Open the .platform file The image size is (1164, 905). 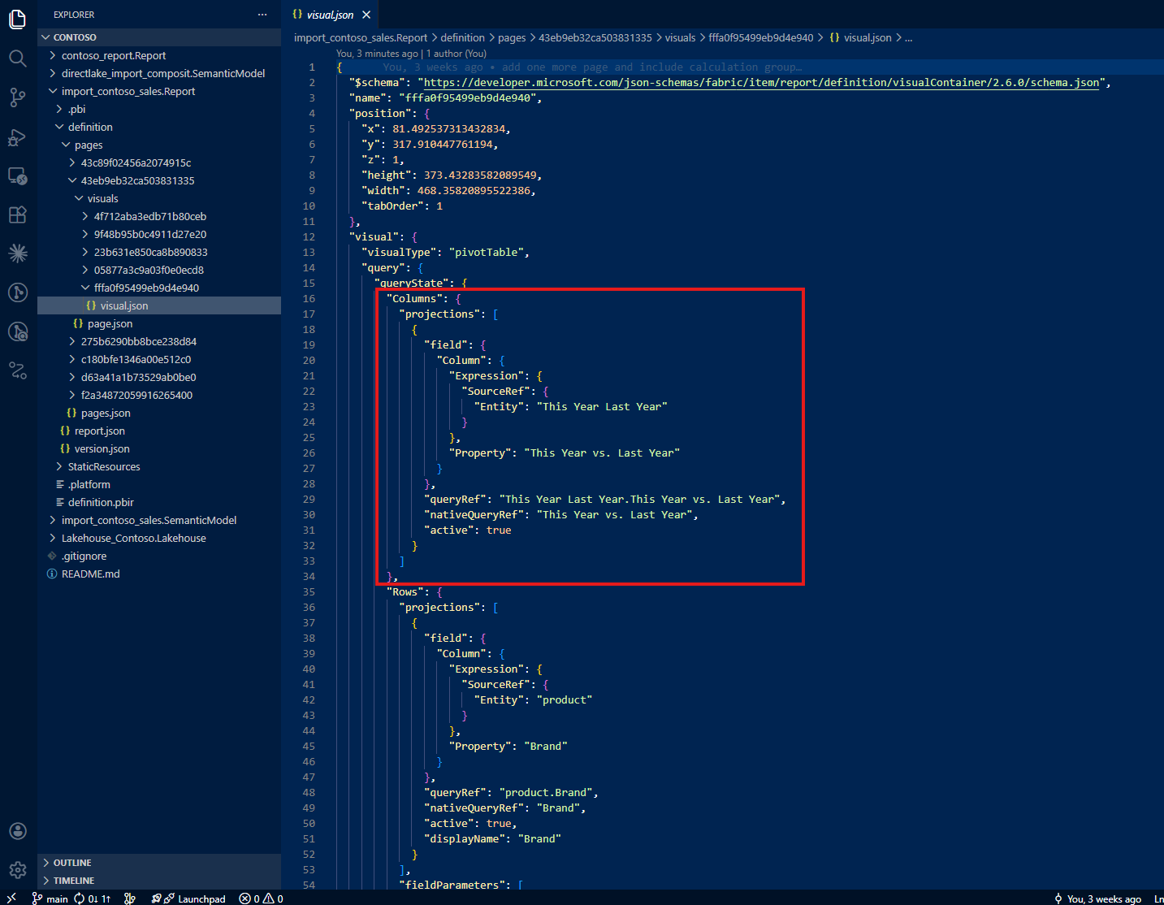click(158, 484)
